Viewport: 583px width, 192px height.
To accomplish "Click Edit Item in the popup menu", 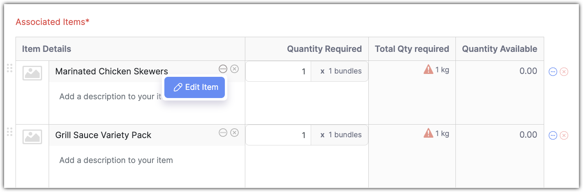I will tap(195, 87).
